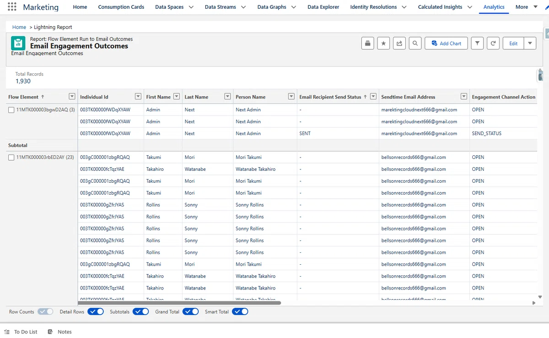Click the Total Records value 1,930
549x338 pixels.
[x=23, y=81]
